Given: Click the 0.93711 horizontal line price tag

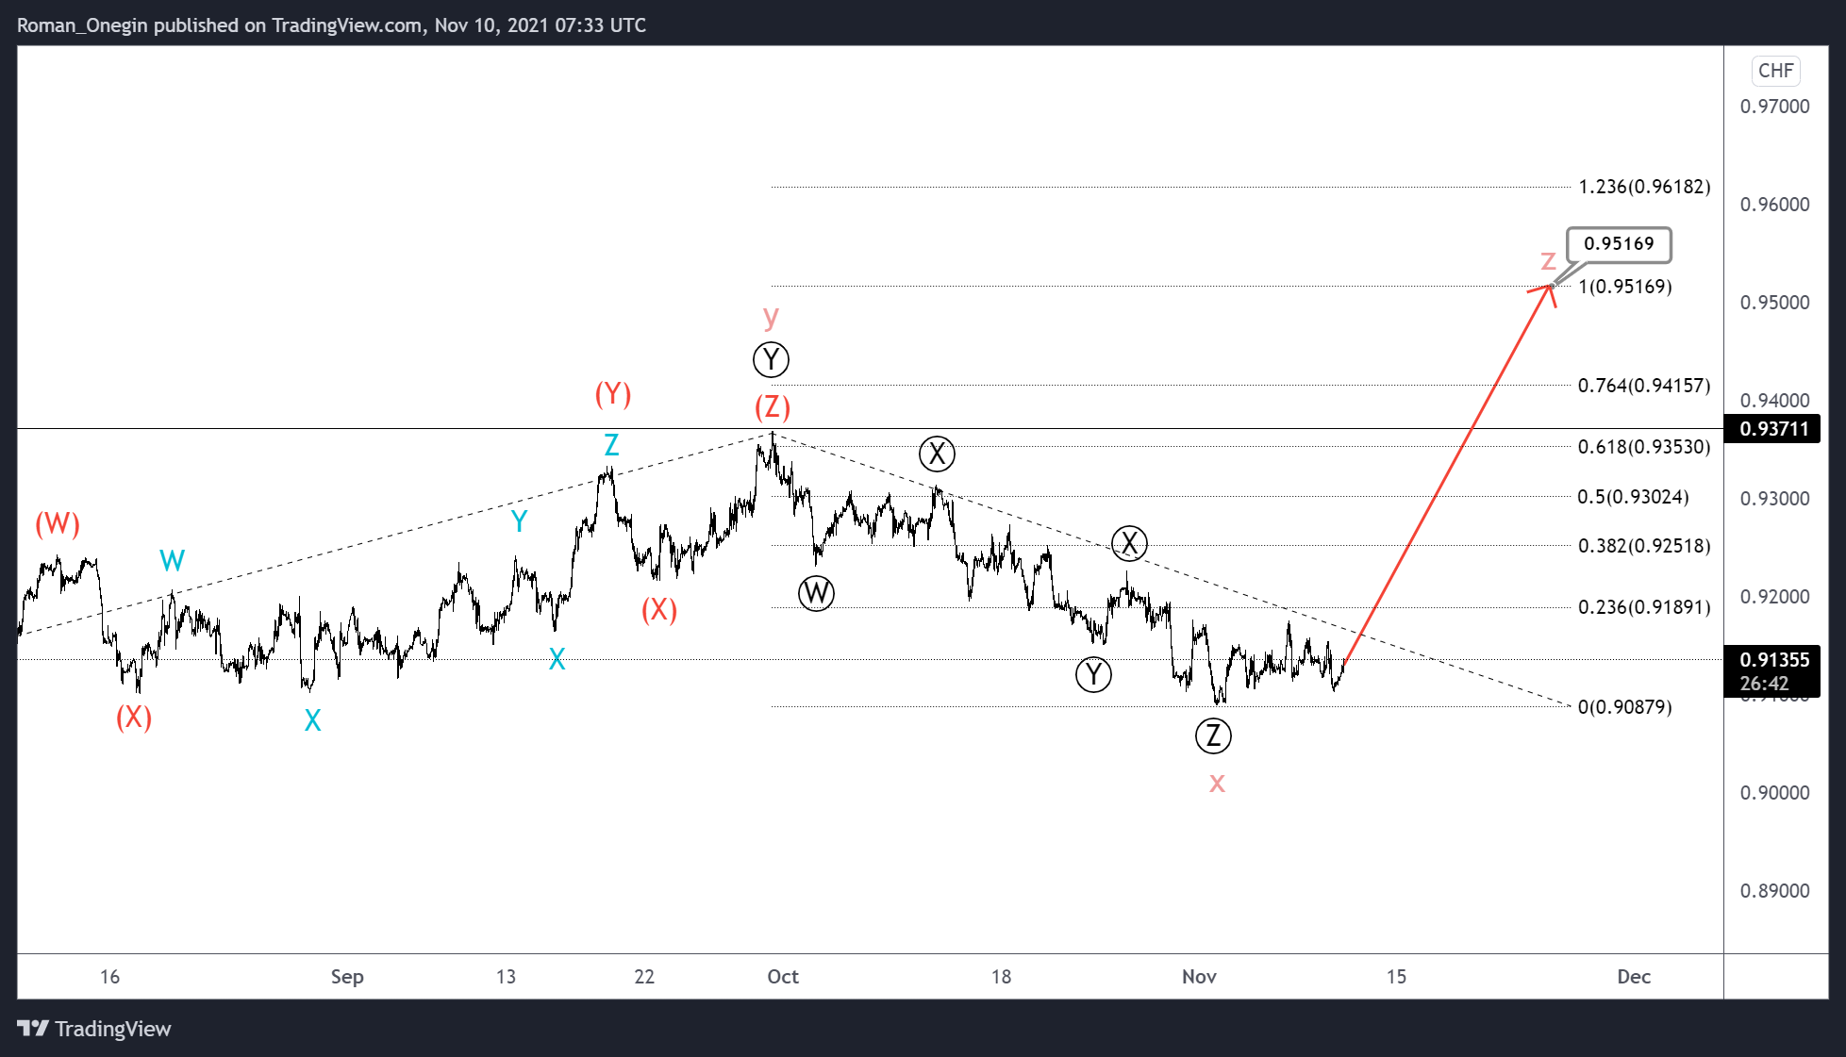Looking at the screenshot, I should (x=1773, y=429).
